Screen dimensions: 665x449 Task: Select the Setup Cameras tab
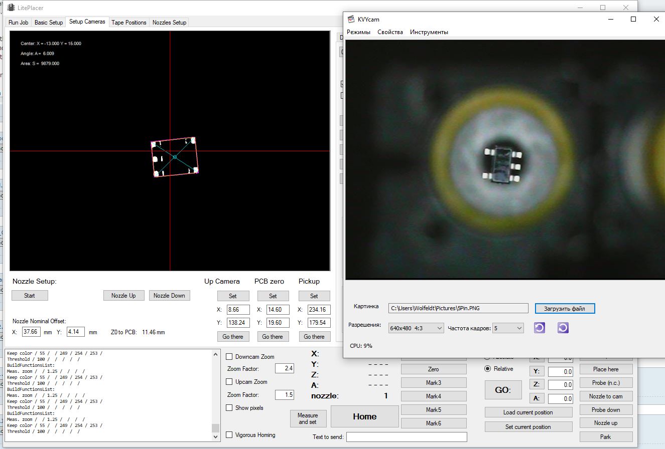point(87,22)
